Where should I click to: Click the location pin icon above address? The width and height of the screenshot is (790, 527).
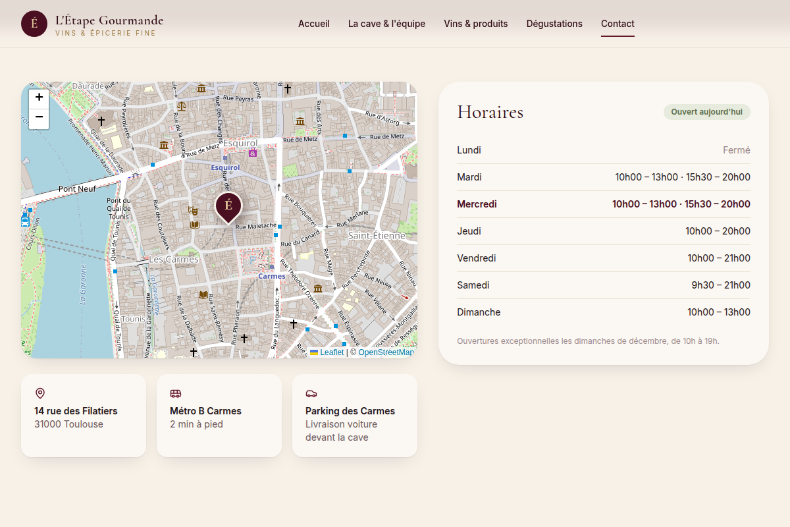[x=40, y=393]
